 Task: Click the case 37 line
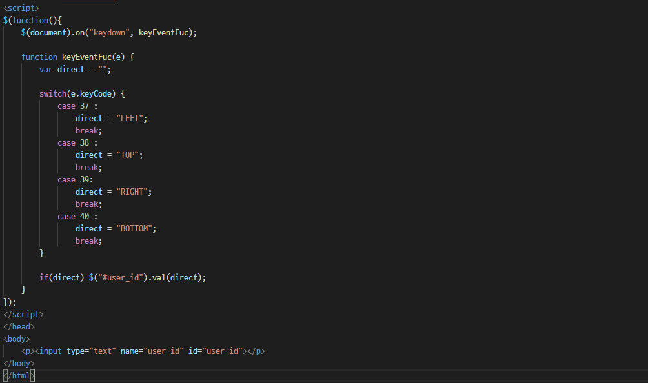tap(77, 106)
